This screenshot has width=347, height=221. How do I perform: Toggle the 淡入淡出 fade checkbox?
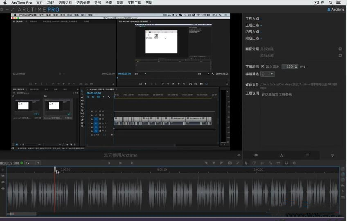263,66
